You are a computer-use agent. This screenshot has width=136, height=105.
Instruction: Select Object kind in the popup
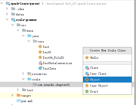pos(107,80)
